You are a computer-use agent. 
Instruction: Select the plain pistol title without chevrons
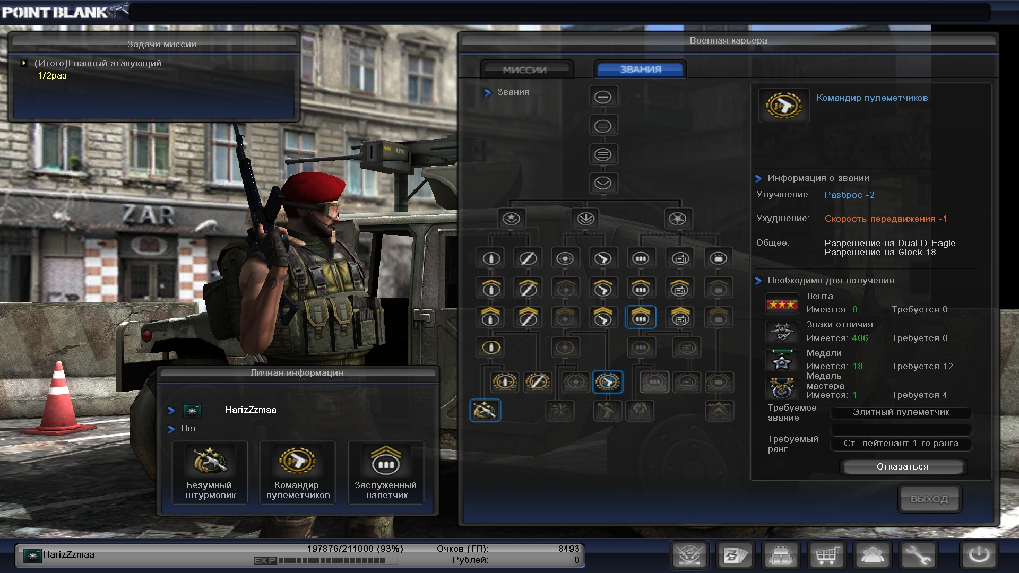pyautogui.click(x=603, y=258)
